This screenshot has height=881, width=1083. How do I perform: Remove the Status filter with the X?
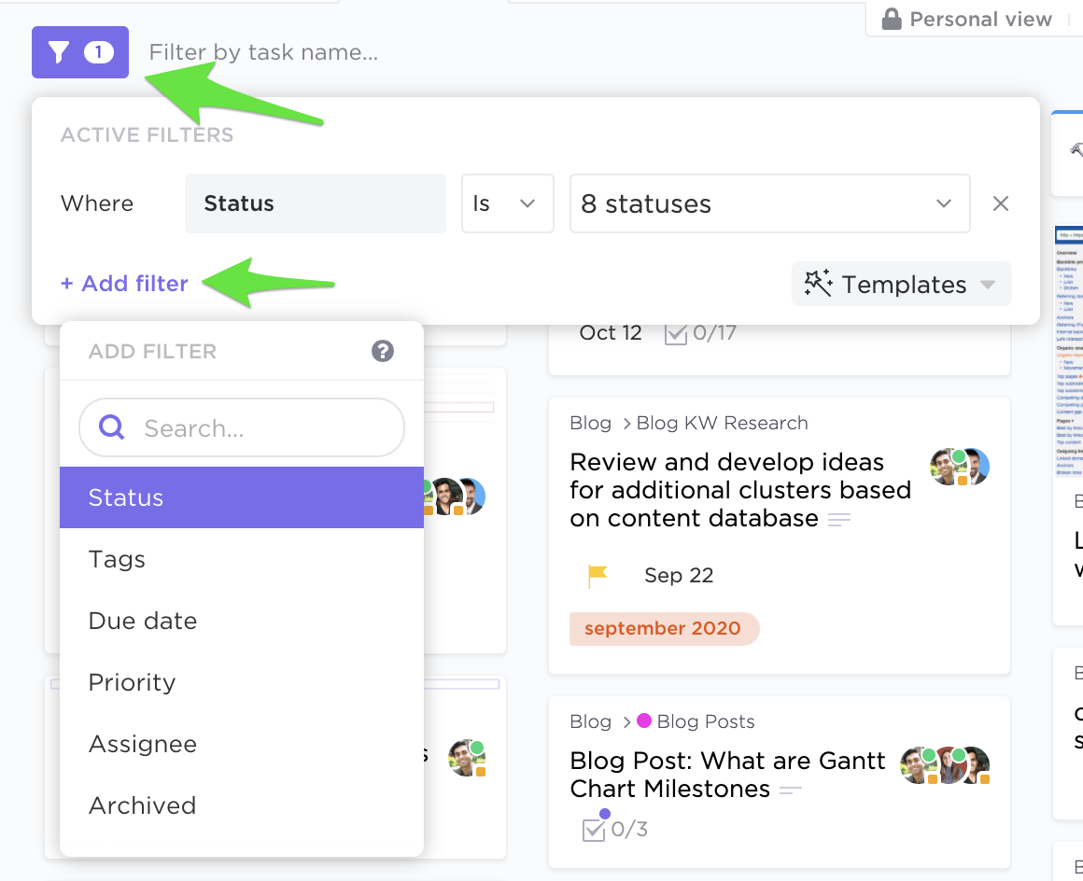coord(1001,203)
